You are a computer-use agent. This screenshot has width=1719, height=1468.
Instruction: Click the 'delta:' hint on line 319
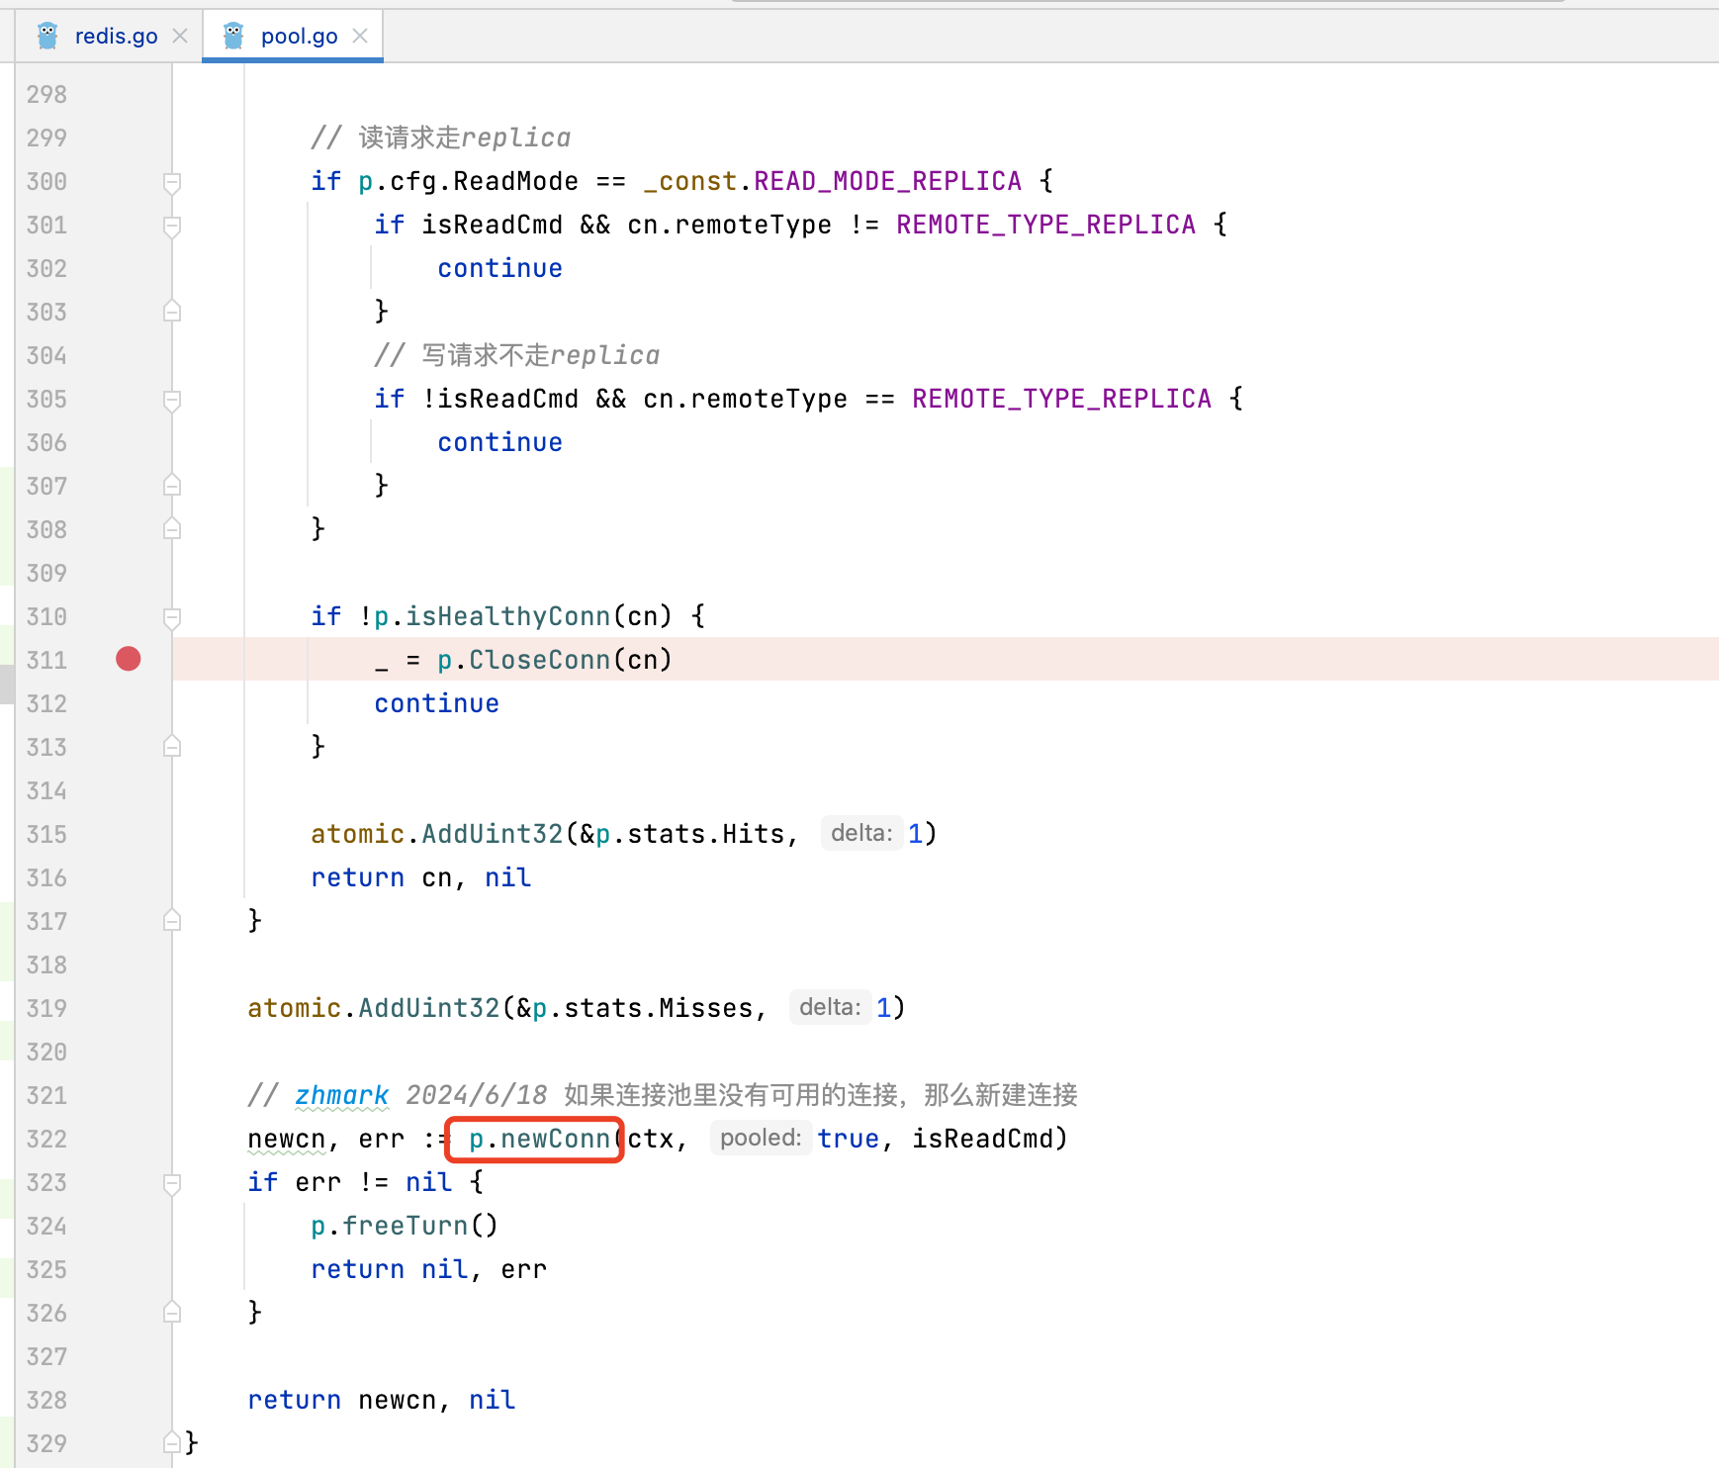[x=830, y=1007]
